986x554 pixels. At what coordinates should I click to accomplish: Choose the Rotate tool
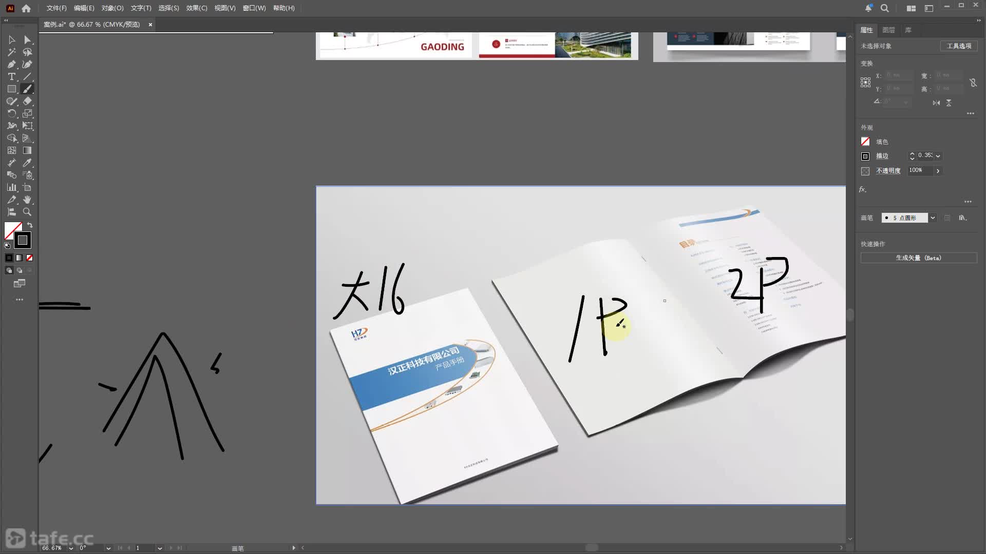12,114
